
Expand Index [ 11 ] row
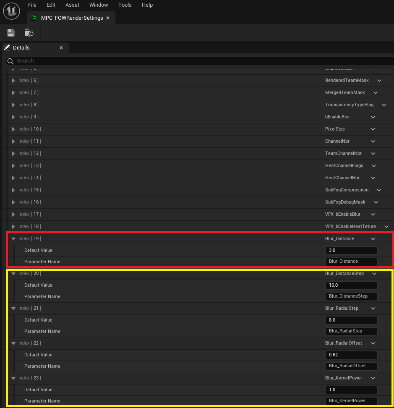(x=13, y=141)
